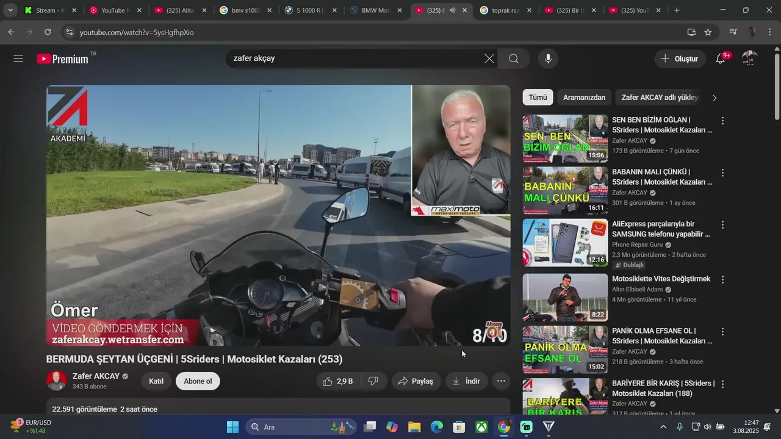Viewport: 781px width, 439px height.
Task: Mute the playing tab via speaker icon
Action: pyautogui.click(x=452, y=10)
